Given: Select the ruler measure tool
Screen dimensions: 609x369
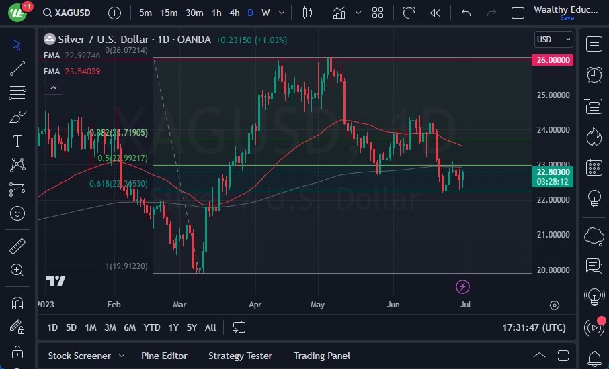Looking at the screenshot, I should point(17,246).
